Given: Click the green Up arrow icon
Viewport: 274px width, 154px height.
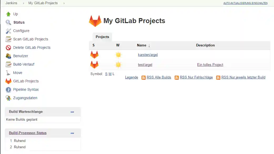Looking at the screenshot, I should pyautogui.click(x=8, y=14).
